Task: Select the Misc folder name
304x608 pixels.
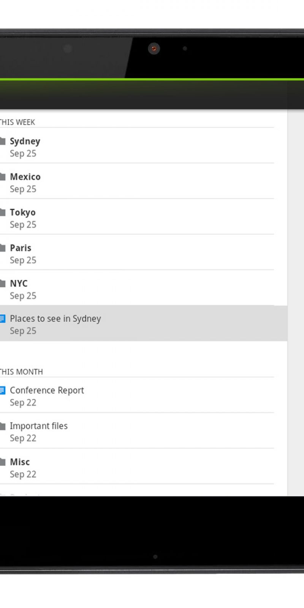Action: coord(20,462)
